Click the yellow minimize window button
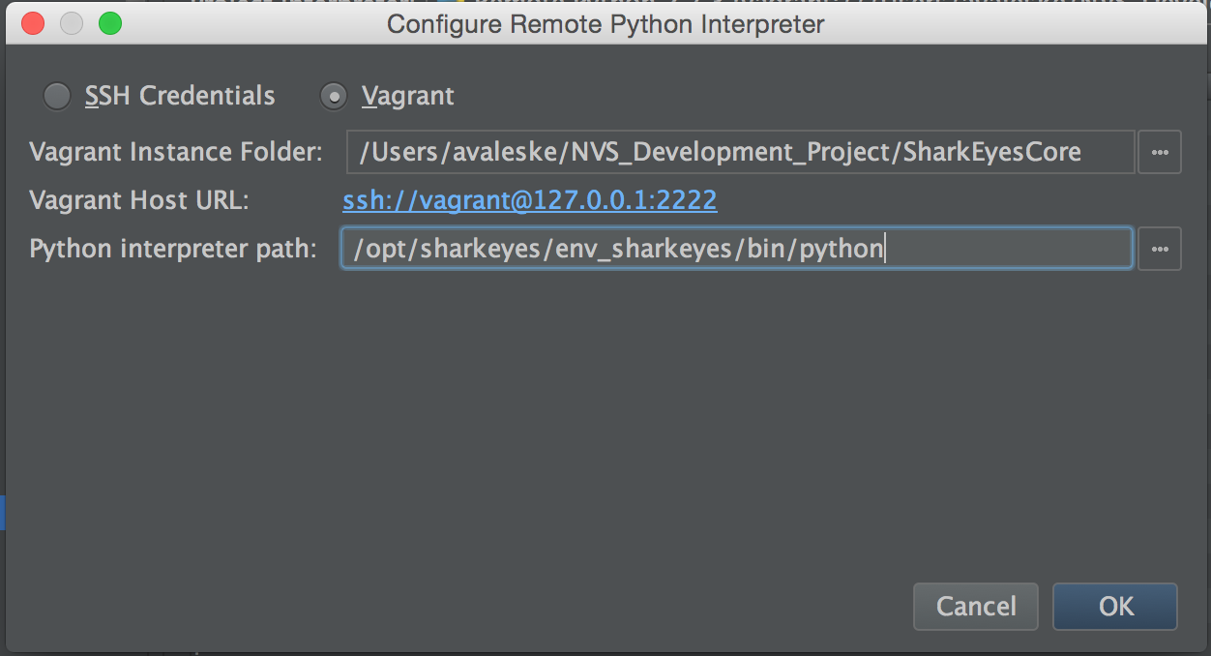The height and width of the screenshot is (656, 1211). point(72,23)
